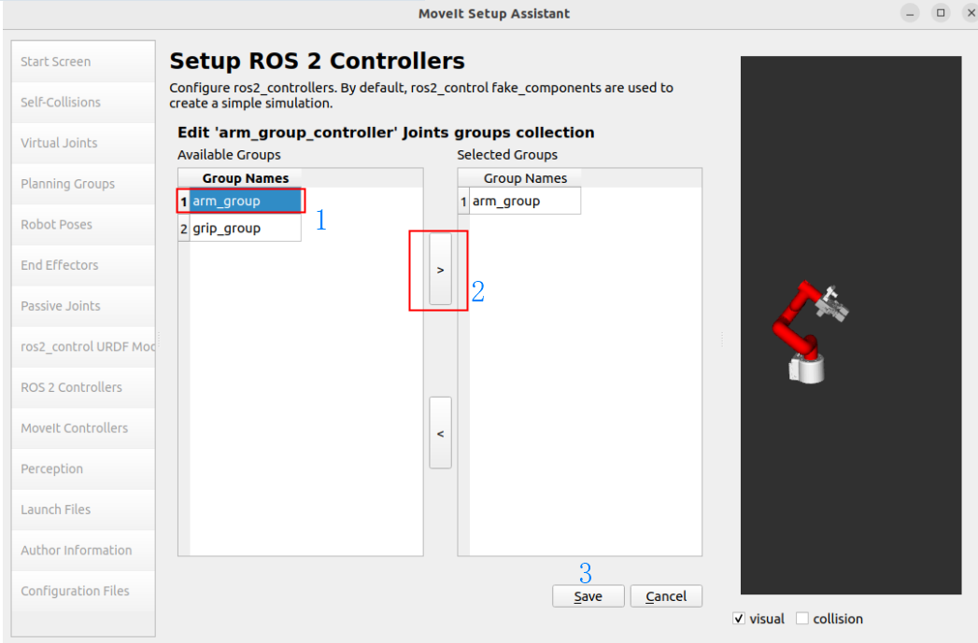Go to MoveIt Controllers step
The width and height of the screenshot is (978, 643).
tap(83, 428)
